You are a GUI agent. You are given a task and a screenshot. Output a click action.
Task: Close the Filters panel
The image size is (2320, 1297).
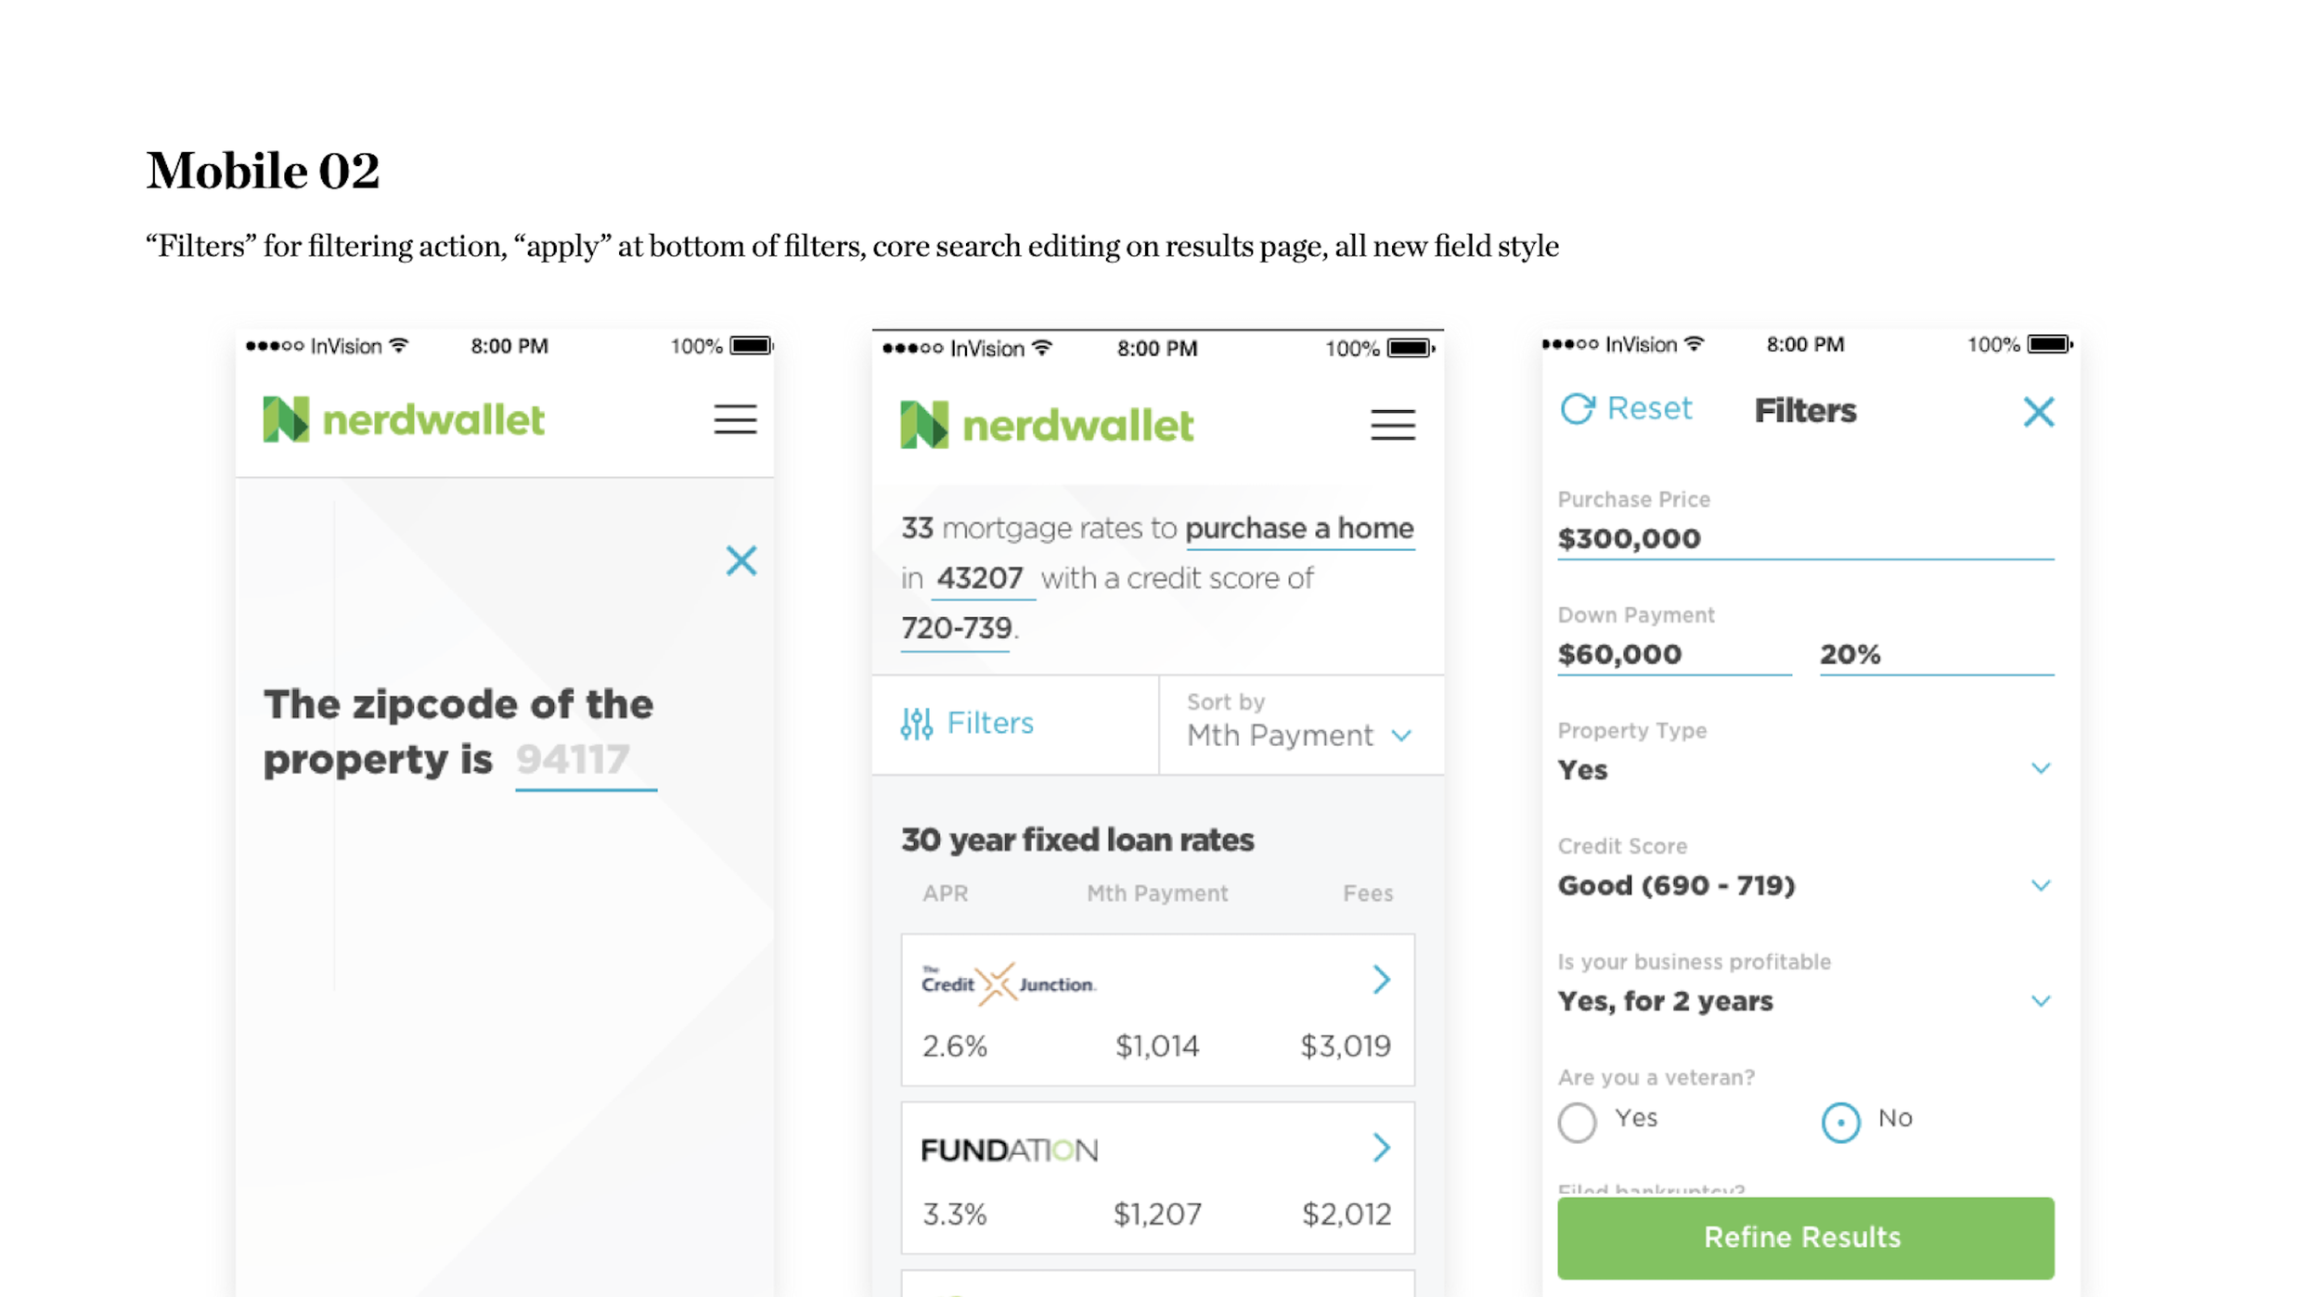coord(2038,411)
